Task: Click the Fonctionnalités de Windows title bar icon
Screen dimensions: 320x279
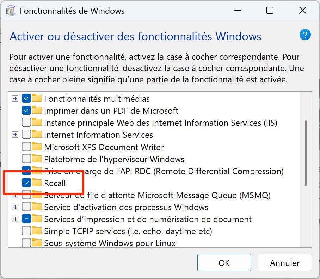Action: pos(11,11)
